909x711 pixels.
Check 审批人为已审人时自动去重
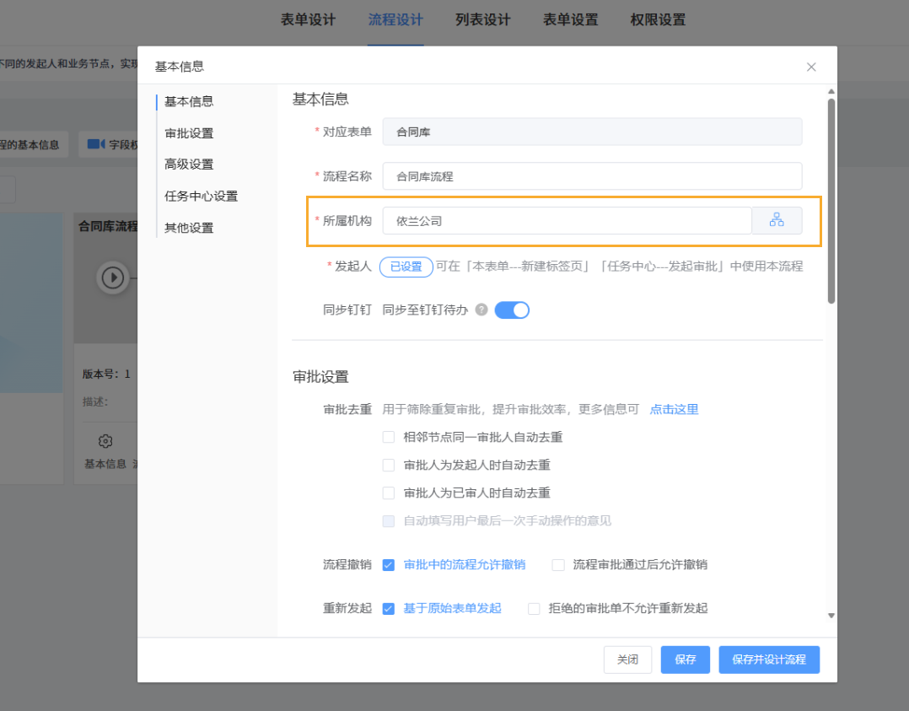[389, 493]
